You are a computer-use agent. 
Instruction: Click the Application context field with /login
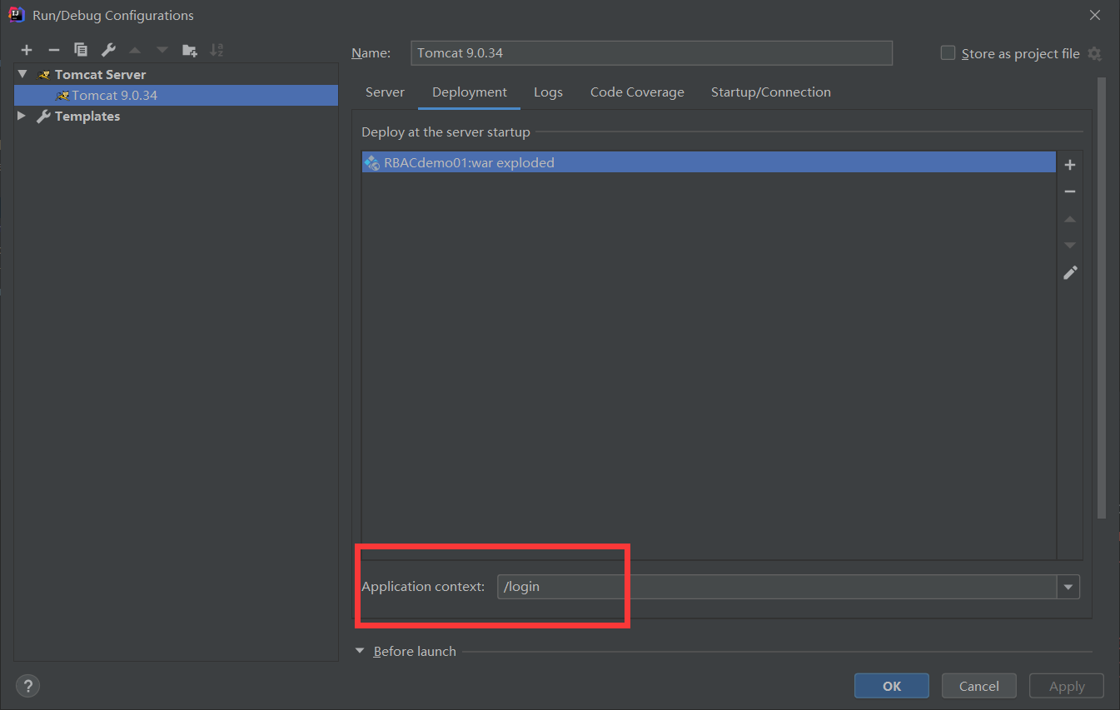[x=777, y=587]
